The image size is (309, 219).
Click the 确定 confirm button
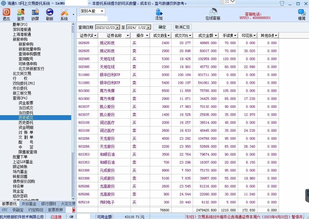coord(162,27)
